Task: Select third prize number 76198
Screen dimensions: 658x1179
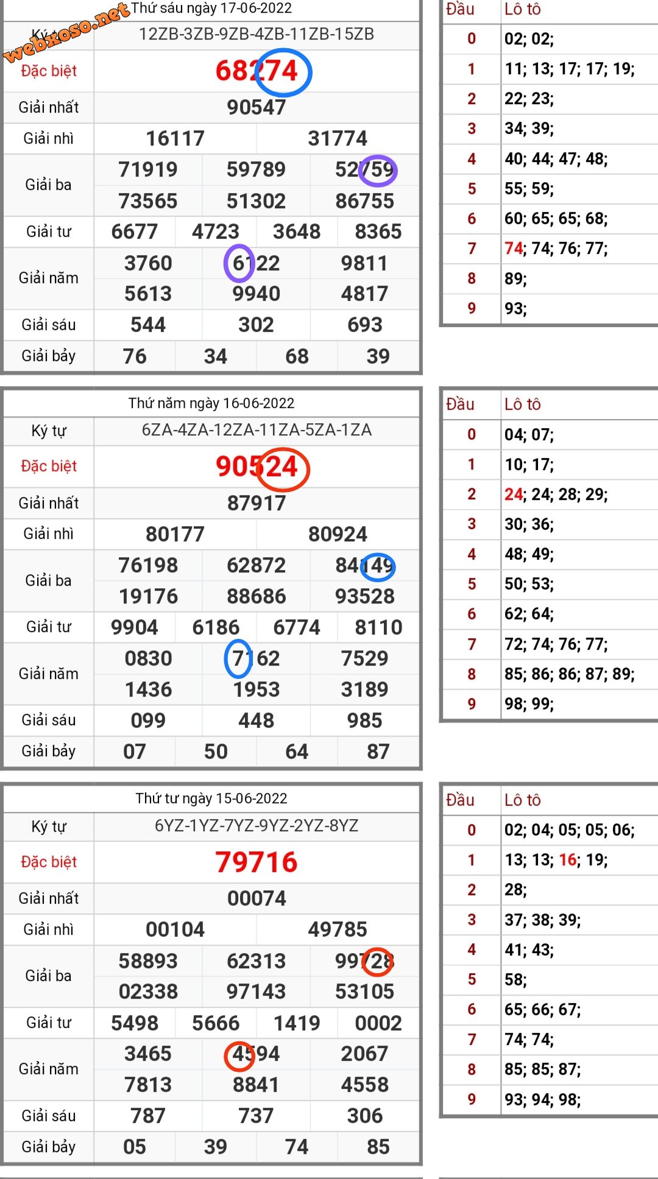Action: pyautogui.click(x=148, y=565)
